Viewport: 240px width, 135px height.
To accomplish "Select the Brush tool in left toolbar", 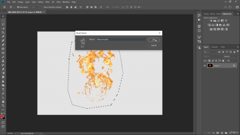I will [3, 57].
